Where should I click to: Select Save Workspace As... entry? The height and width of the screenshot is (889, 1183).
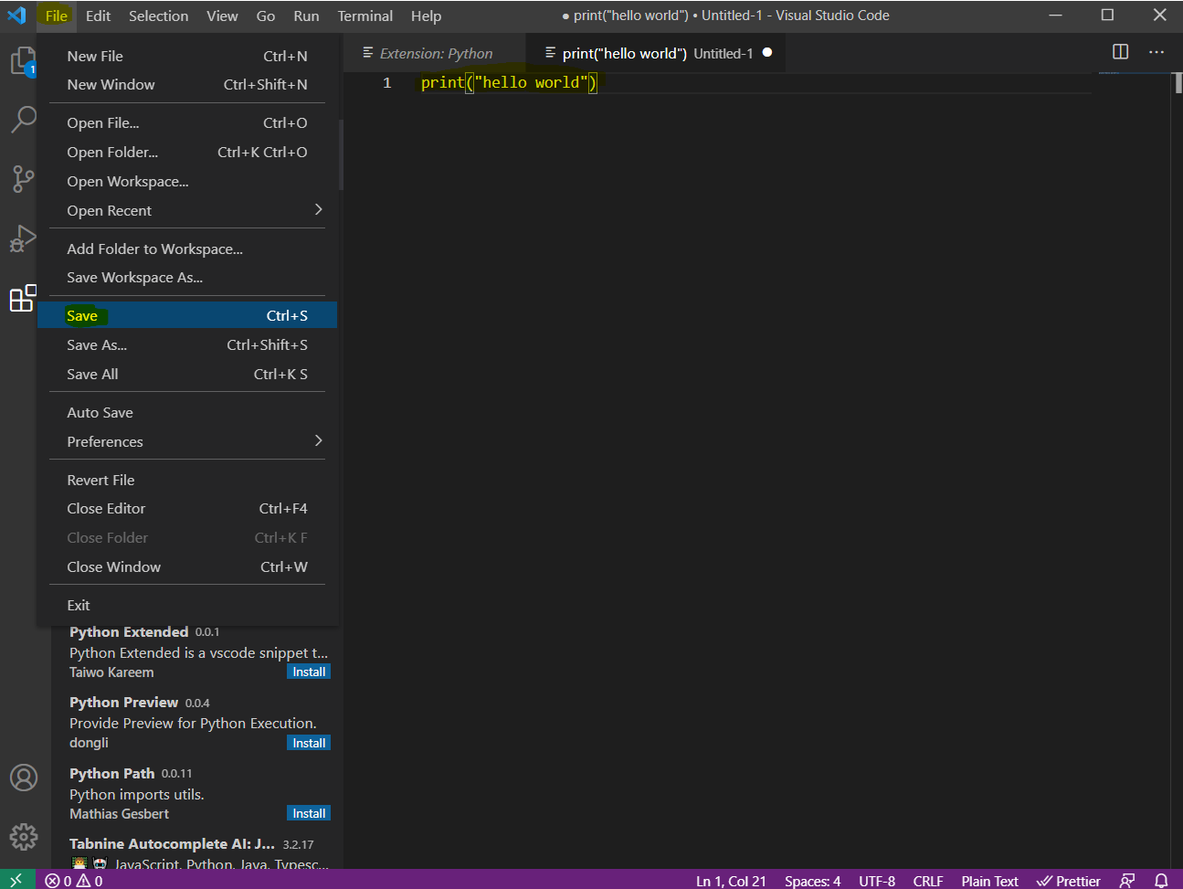(x=187, y=277)
